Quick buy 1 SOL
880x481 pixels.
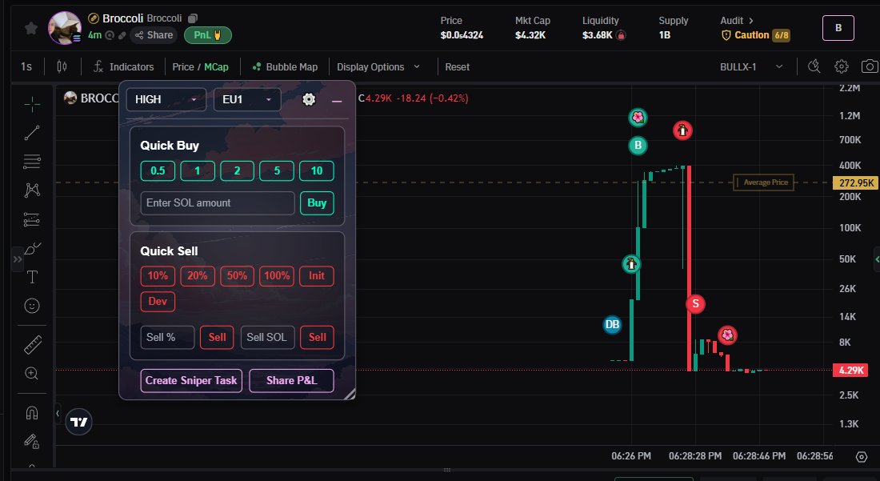coord(198,170)
